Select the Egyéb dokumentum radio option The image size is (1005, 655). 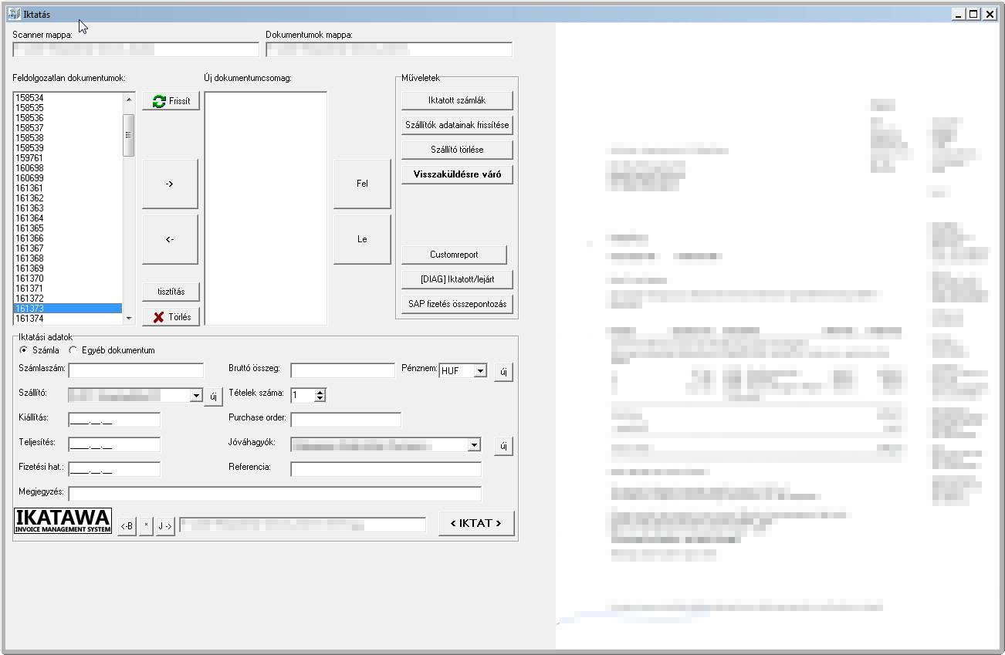pos(73,350)
